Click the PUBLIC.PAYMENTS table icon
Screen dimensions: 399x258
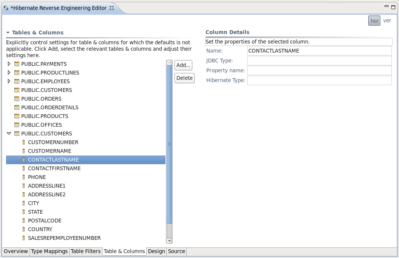[x=17, y=64]
